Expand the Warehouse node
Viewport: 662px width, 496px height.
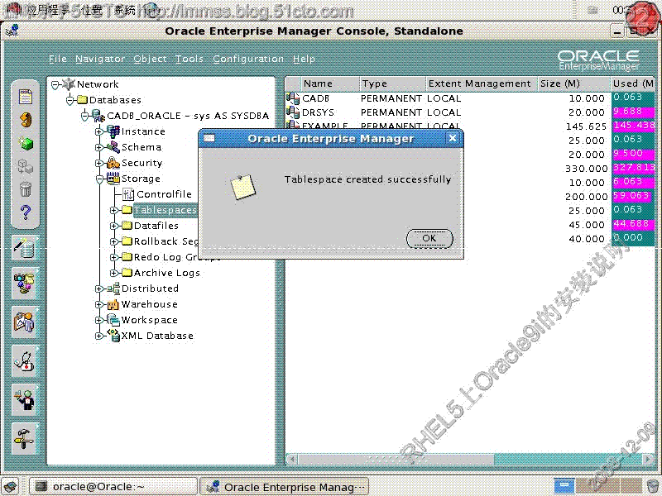pos(98,304)
